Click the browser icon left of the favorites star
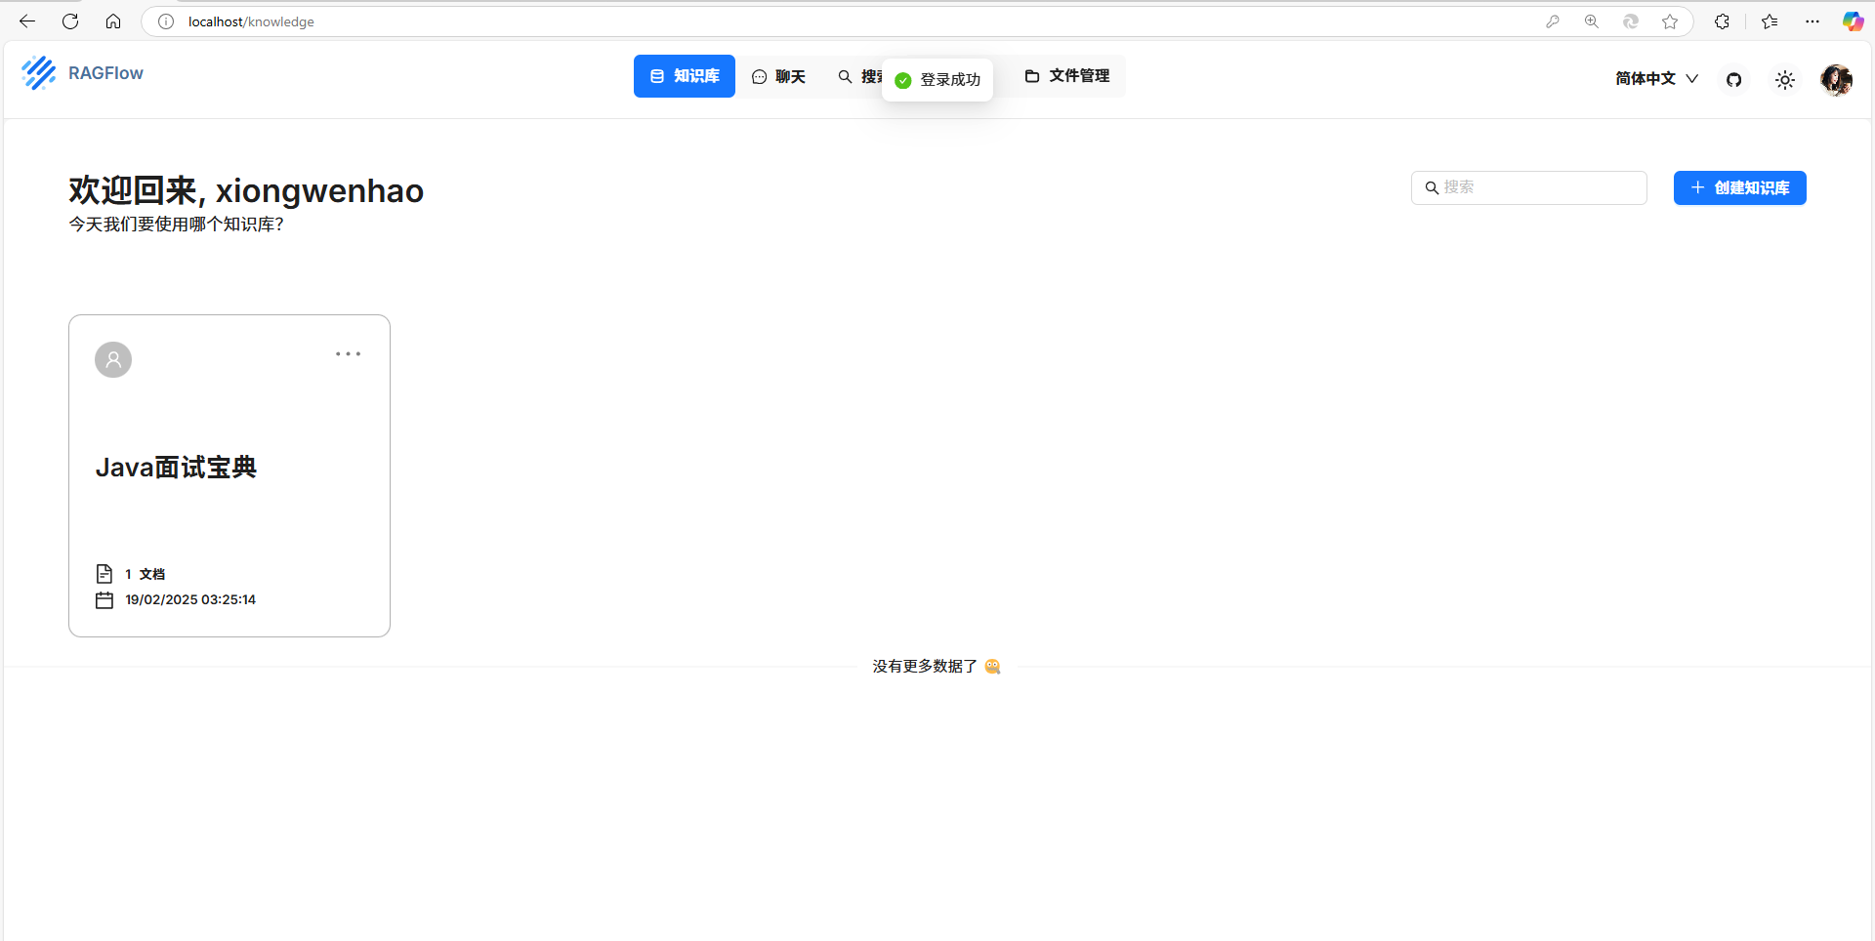 (x=1631, y=21)
